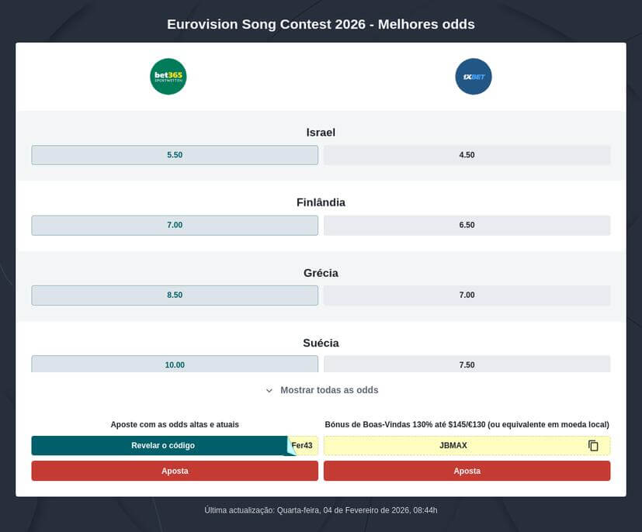Click the Israel country heading
The height and width of the screenshot is (532, 642).
pos(321,132)
